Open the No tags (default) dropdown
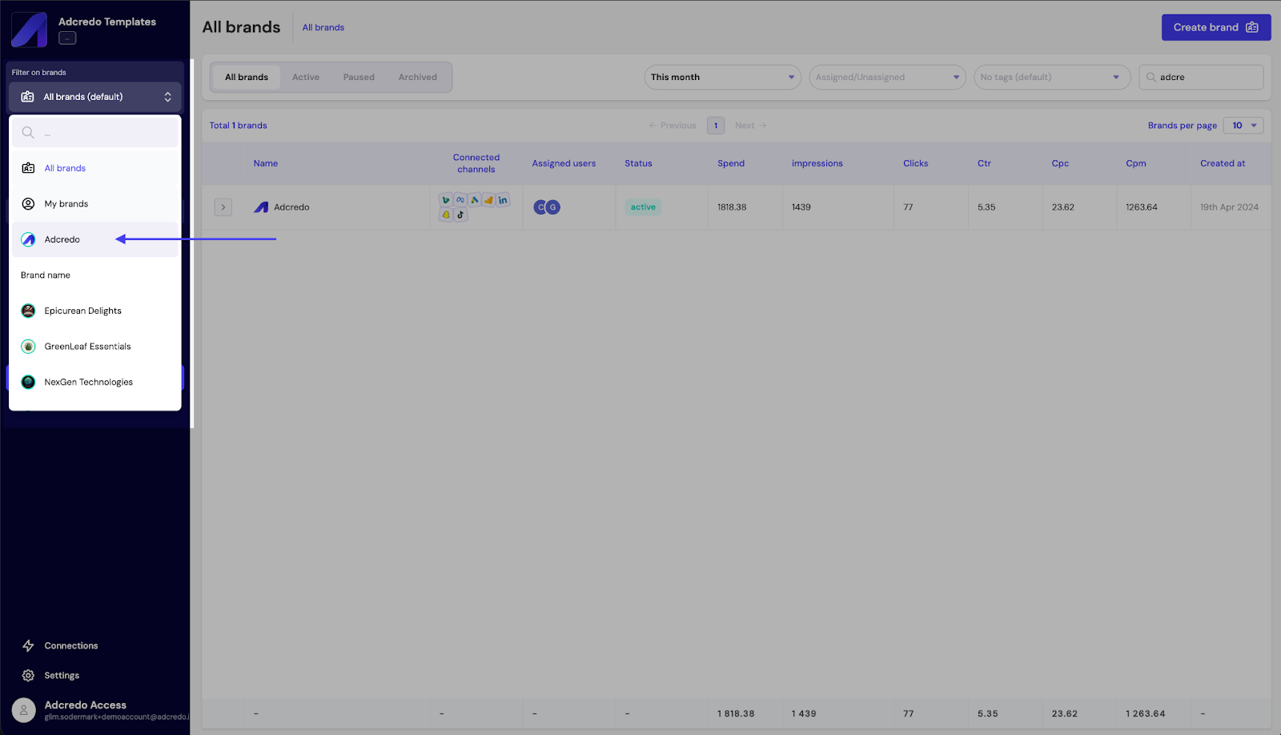 (x=1051, y=77)
